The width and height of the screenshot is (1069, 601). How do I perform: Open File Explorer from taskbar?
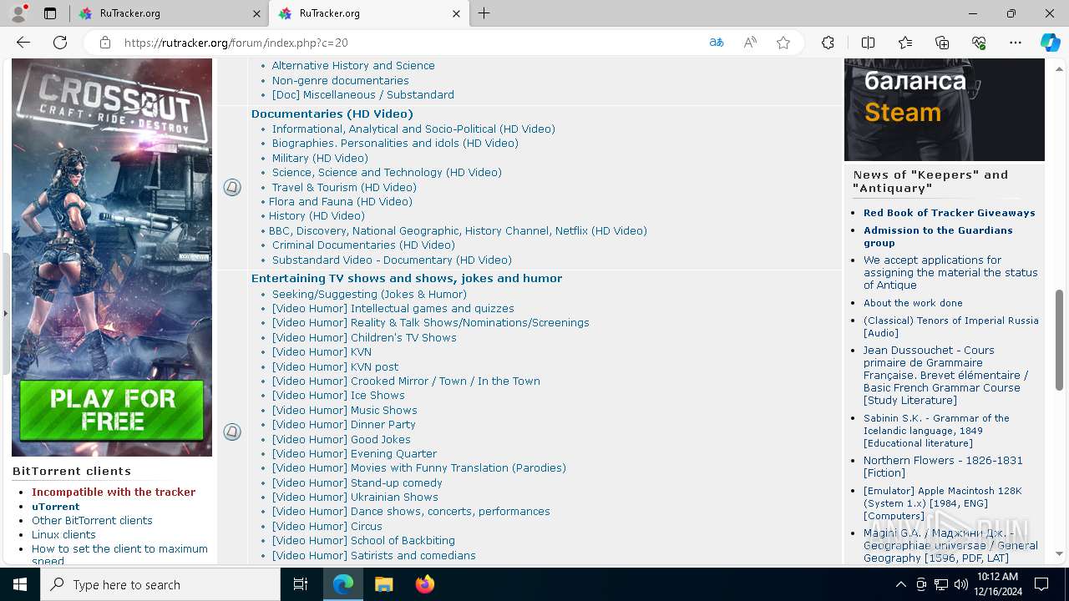point(383,584)
